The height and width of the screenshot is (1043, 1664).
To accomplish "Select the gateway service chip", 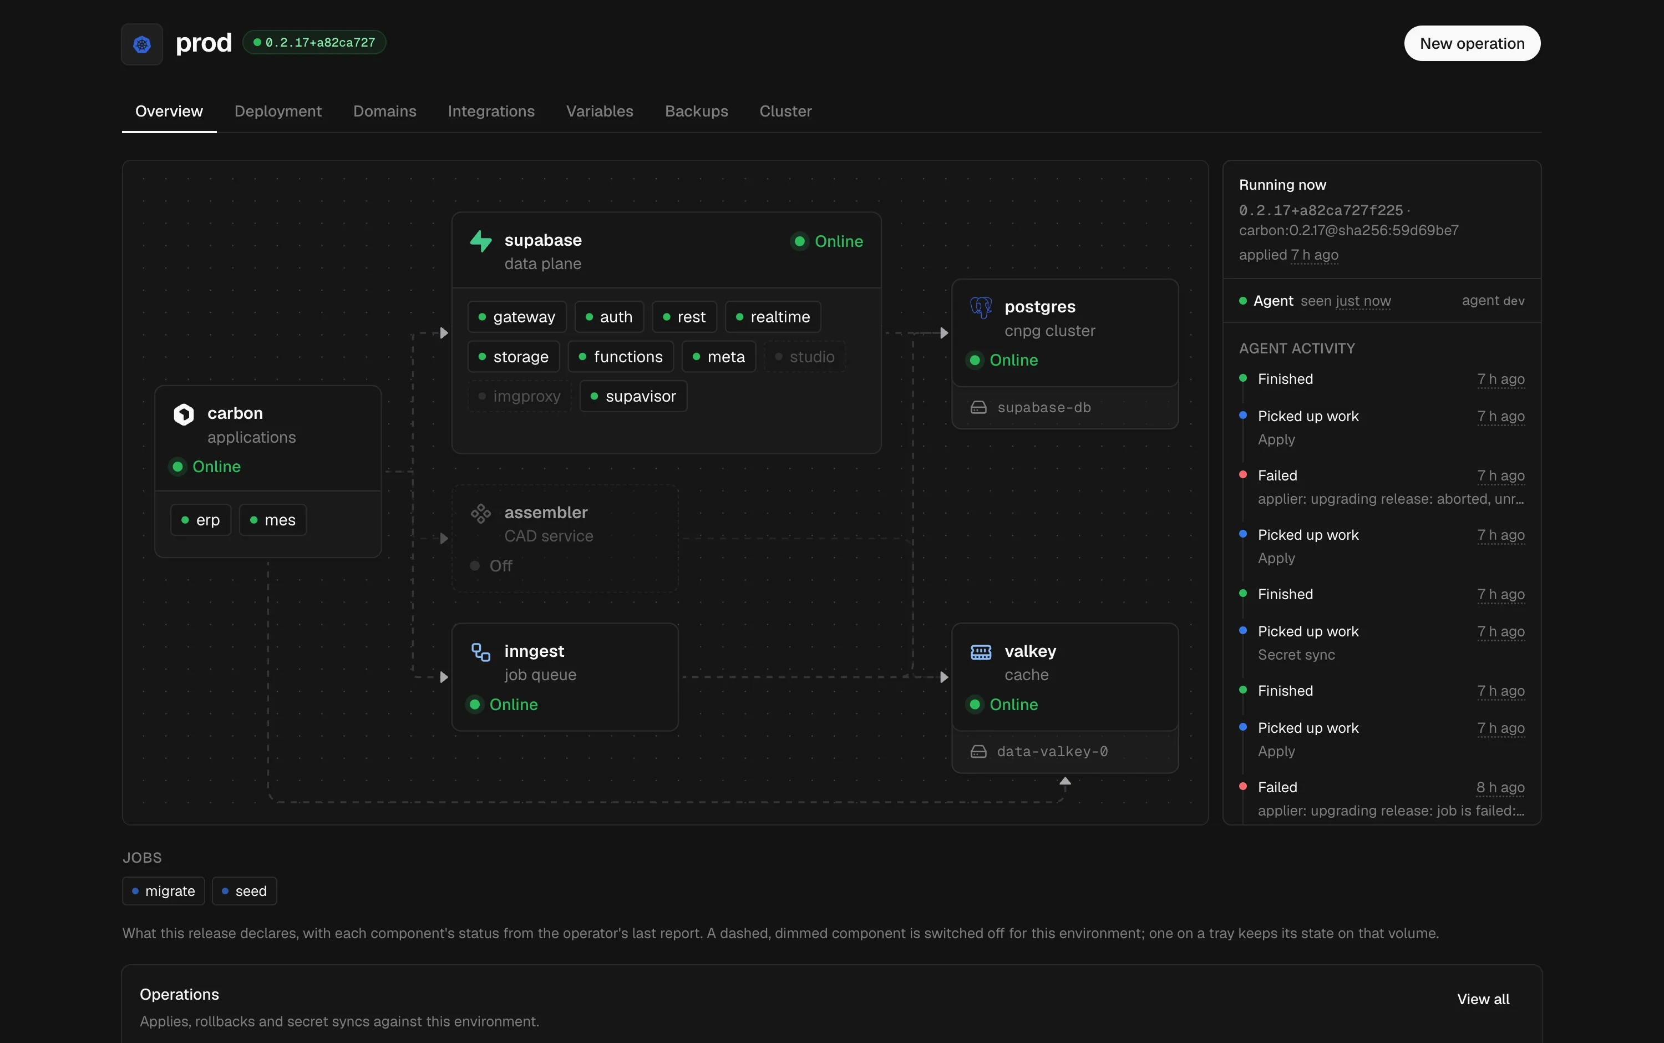I will [517, 317].
